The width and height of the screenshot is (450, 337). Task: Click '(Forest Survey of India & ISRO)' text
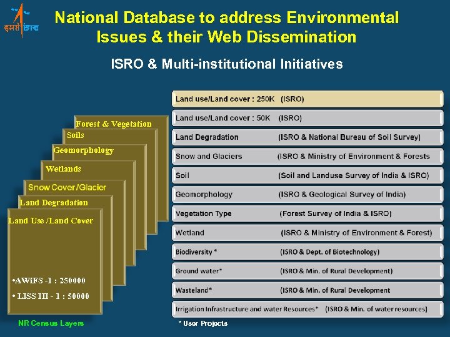tap(336, 213)
